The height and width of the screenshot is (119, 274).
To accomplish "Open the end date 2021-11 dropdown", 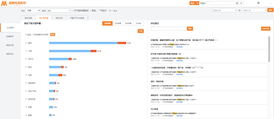I will (x=254, y=10).
